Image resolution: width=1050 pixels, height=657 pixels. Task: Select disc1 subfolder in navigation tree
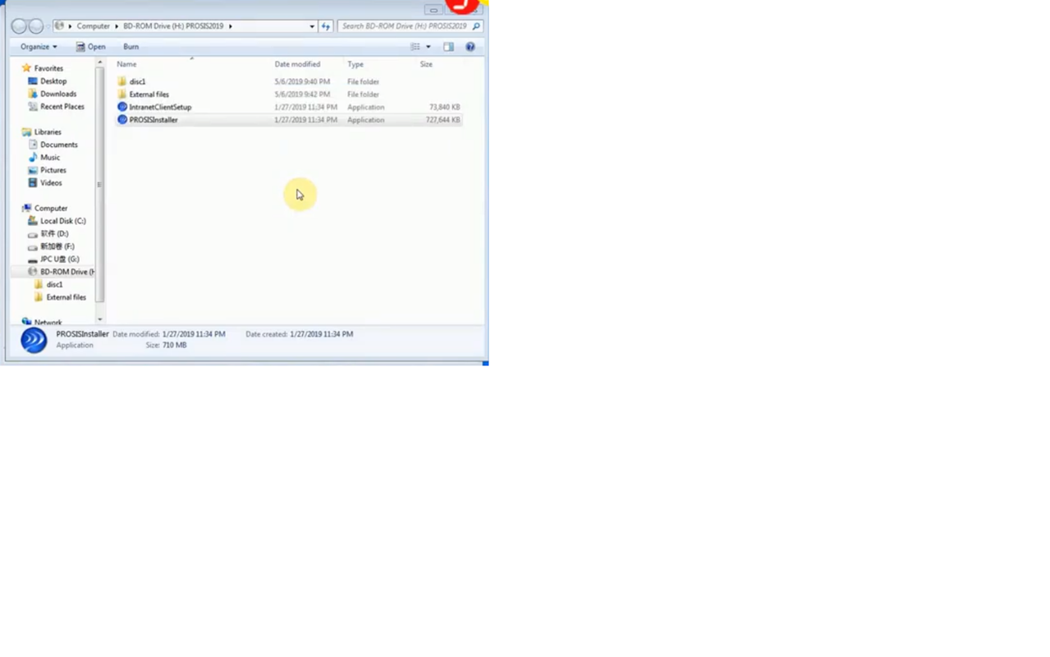(x=54, y=285)
